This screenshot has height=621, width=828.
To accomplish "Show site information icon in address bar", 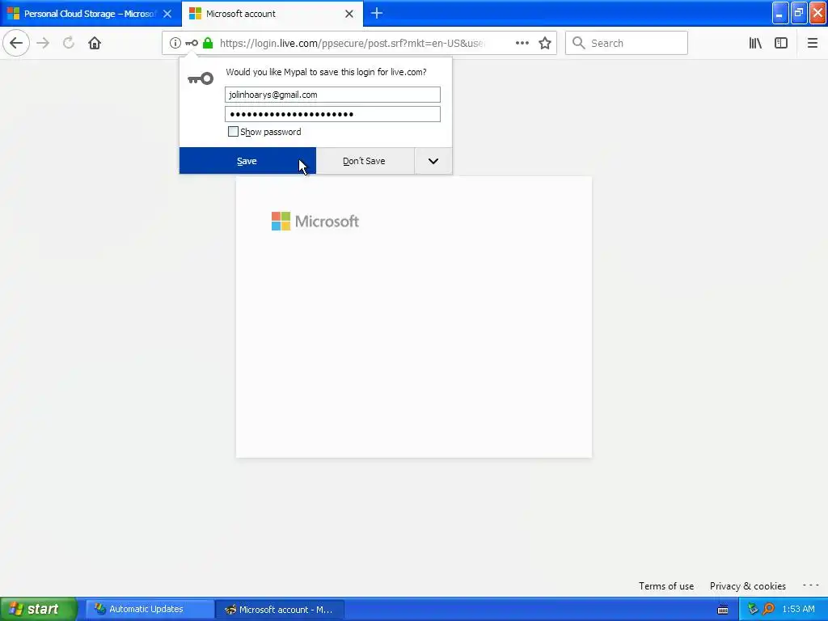I will [175, 43].
